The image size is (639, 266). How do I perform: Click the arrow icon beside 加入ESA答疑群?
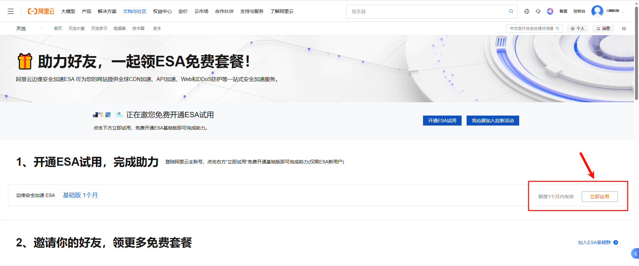click(616, 242)
